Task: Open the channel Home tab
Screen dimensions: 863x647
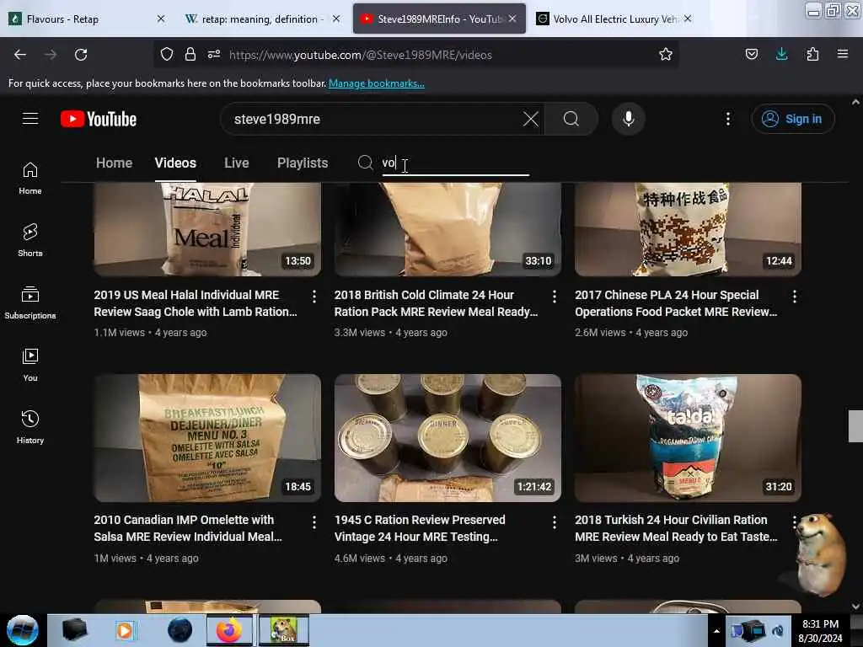Action: (x=114, y=163)
